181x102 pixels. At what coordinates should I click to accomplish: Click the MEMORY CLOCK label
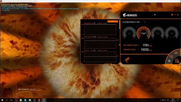pos(130,50)
